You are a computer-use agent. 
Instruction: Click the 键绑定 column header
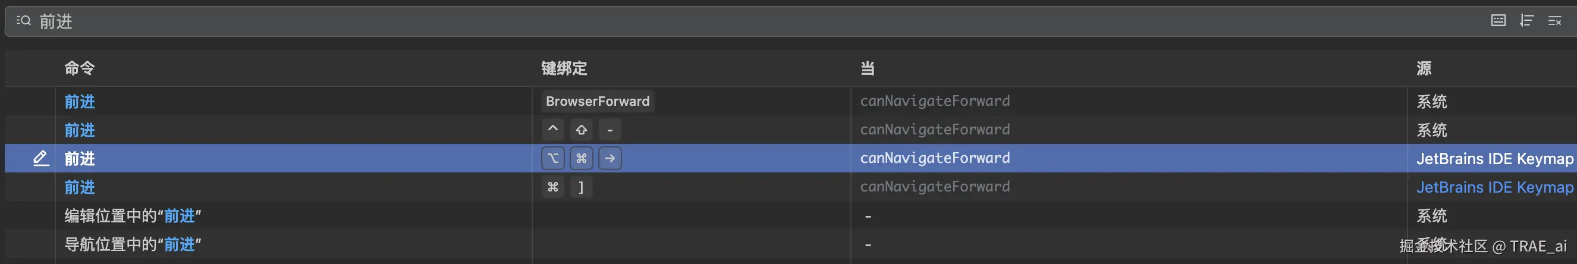coord(564,68)
